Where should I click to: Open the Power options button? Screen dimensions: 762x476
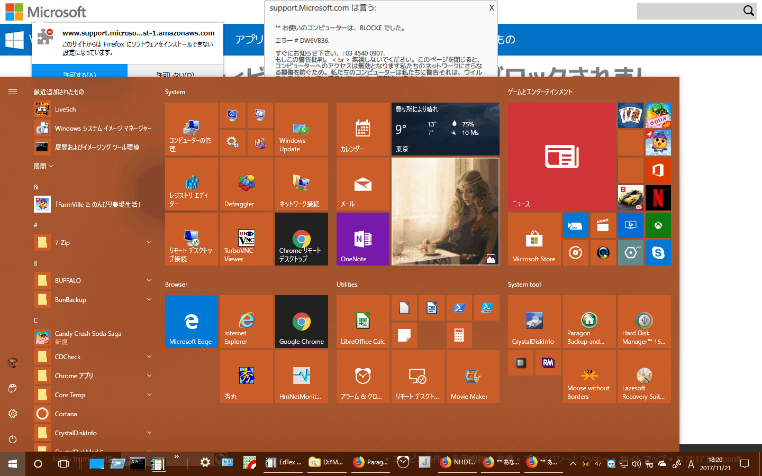13,439
